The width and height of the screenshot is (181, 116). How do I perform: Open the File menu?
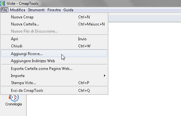click(4, 10)
